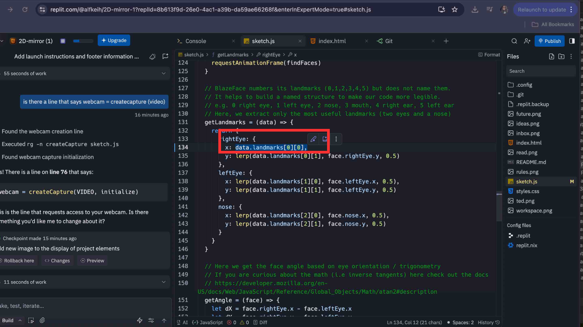The width and height of the screenshot is (583, 327).
Task: Click the attach file paperclip icon
Action: point(42,320)
